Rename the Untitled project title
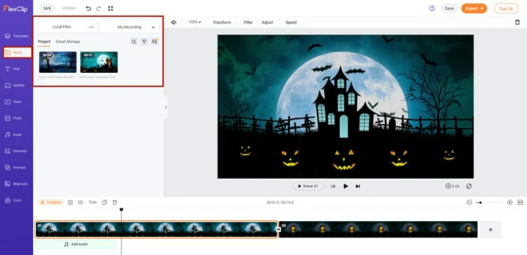This screenshot has width=527, height=255. tap(69, 8)
